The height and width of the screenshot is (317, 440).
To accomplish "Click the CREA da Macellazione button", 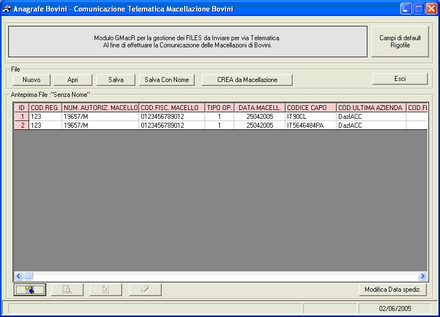I will [247, 80].
